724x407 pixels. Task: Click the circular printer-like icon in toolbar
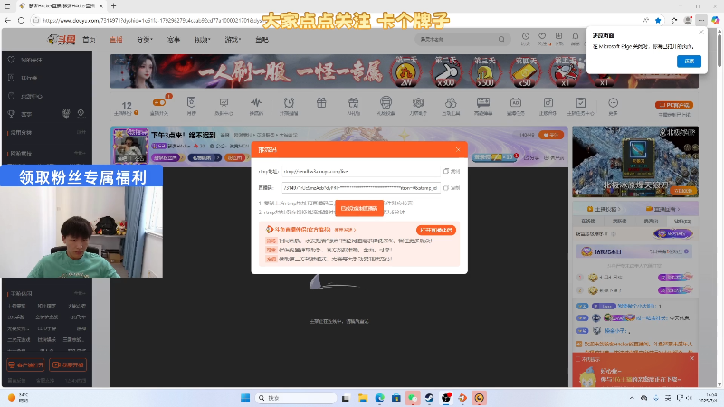click(x=386, y=102)
